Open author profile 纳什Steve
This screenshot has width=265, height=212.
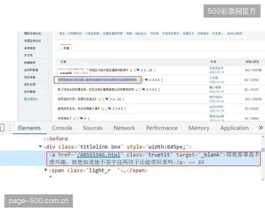tap(216, 97)
